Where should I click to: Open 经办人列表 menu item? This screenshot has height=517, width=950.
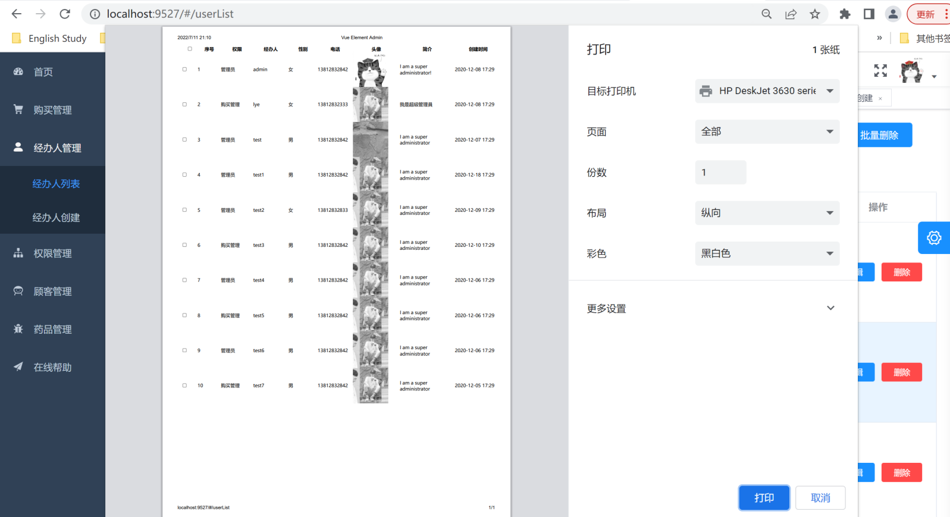tap(56, 184)
